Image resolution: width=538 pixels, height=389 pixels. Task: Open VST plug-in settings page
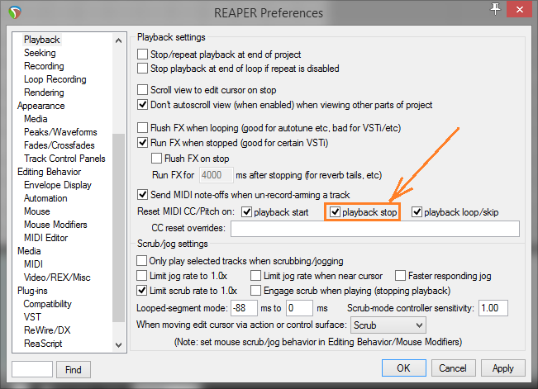32,317
